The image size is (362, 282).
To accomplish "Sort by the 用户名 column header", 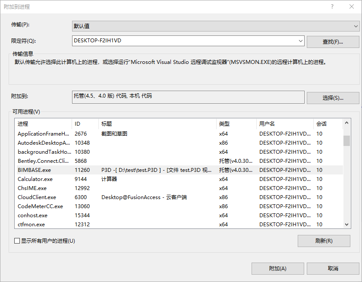I will (285, 124).
